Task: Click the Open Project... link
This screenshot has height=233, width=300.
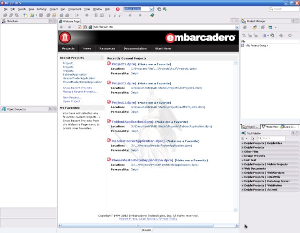Action: coord(73,101)
